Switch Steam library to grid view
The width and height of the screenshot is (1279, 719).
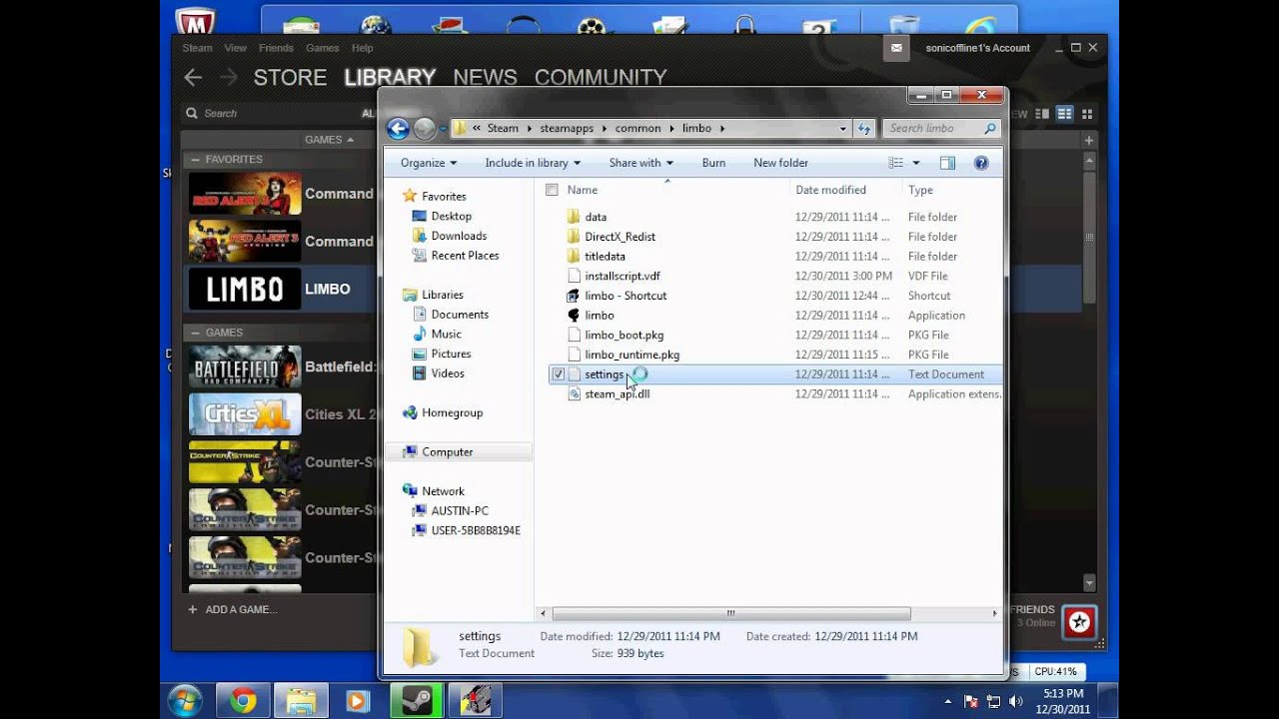pos(1087,114)
